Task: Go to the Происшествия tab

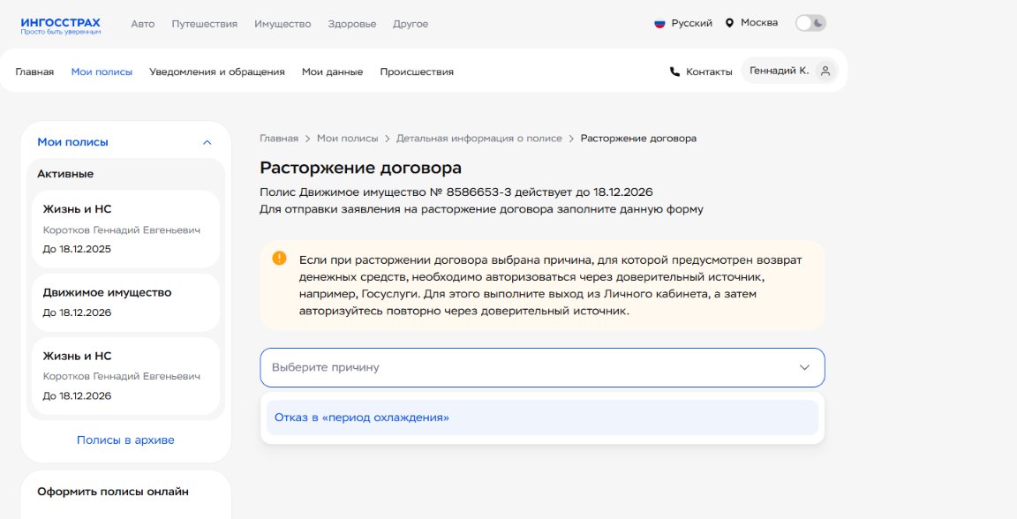Action: (417, 72)
